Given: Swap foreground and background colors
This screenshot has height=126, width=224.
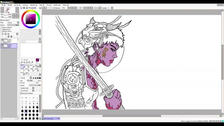Looking at the screenshot, I should tap(40, 59).
